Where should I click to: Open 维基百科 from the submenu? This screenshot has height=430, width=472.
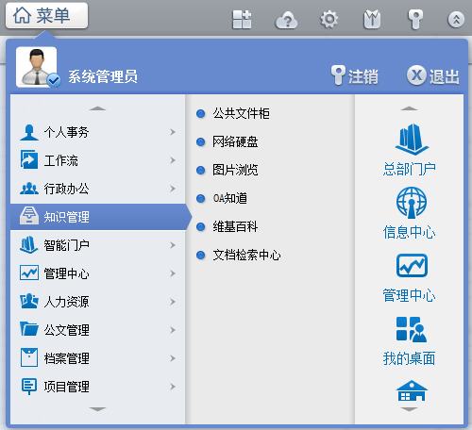click(235, 226)
